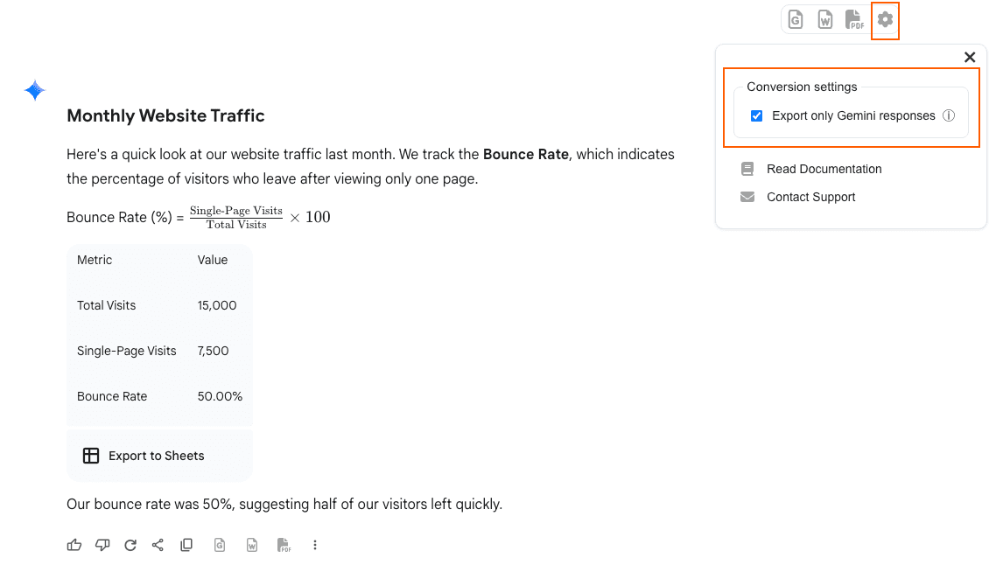The height and width of the screenshot is (572, 989).
Task: Close the conversion settings panel
Action: (970, 57)
